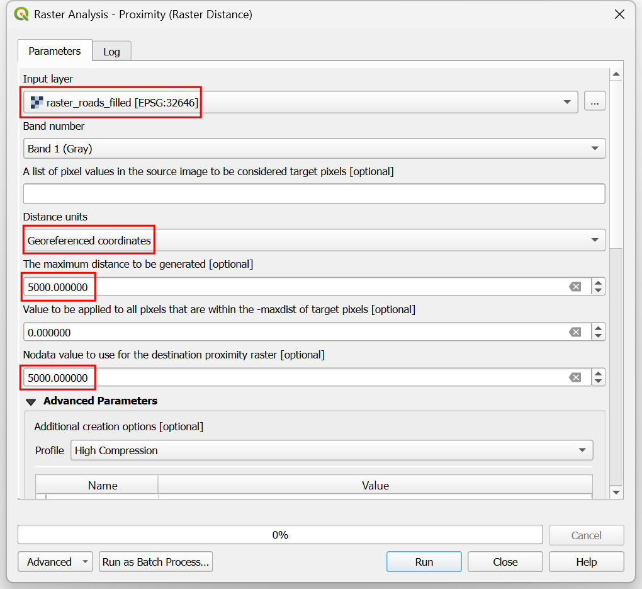Select the Parameters tab
The height and width of the screenshot is (589, 642).
click(x=55, y=51)
